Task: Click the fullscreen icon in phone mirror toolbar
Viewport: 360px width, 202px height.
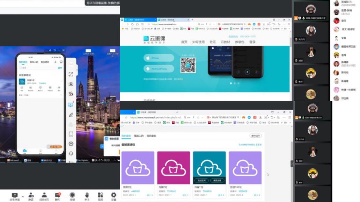Action: [x=71, y=74]
